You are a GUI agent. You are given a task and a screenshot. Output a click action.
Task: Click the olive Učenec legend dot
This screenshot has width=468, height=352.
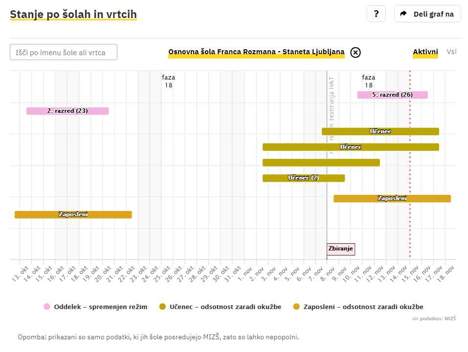(163, 307)
